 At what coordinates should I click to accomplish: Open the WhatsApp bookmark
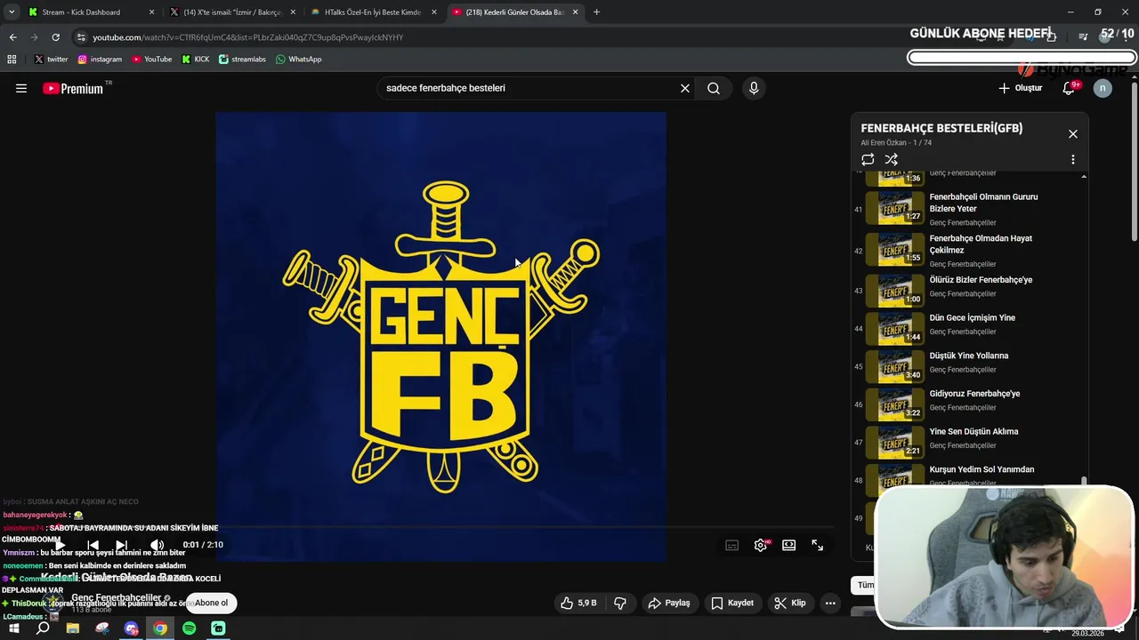click(x=299, y=60)
